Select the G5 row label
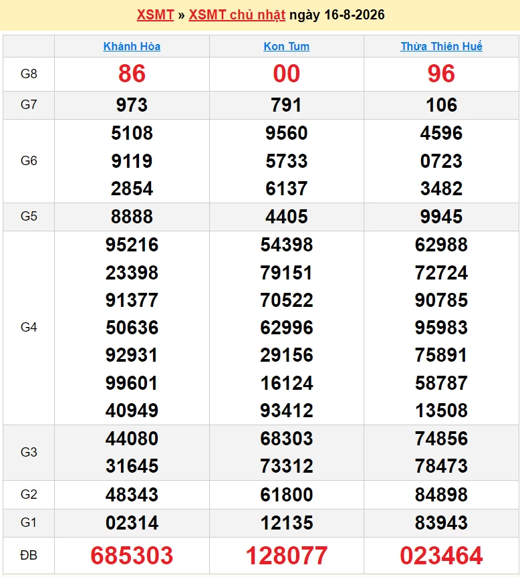 coord(29,217)
